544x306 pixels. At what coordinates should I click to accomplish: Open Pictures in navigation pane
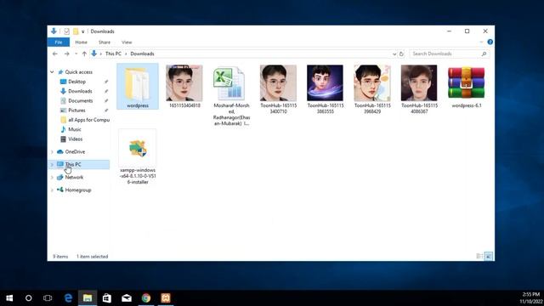coord(76,110)
